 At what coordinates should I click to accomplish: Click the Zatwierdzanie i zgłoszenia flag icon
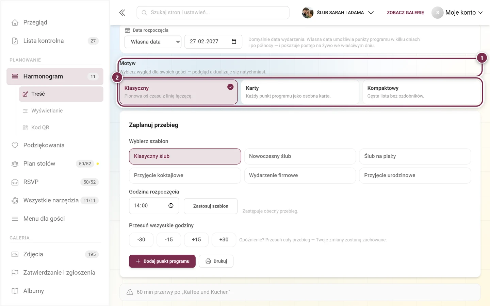click(15, 273)
